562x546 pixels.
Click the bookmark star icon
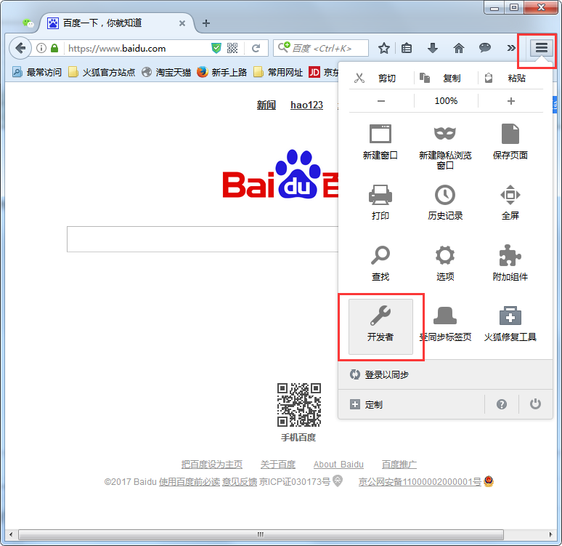coord(384,48)
